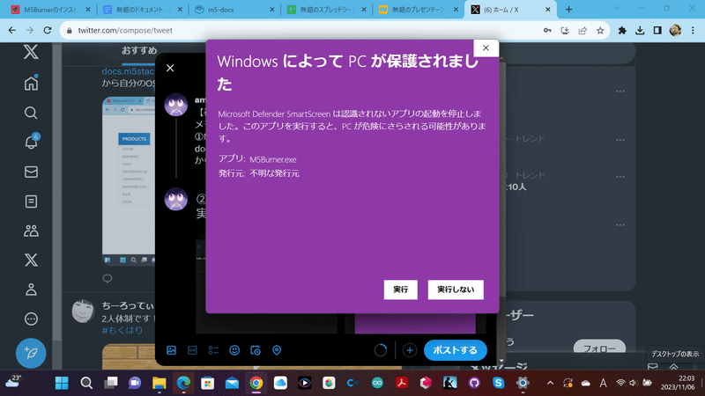Close the SmartScreen dialog with X

coord(486,48)
